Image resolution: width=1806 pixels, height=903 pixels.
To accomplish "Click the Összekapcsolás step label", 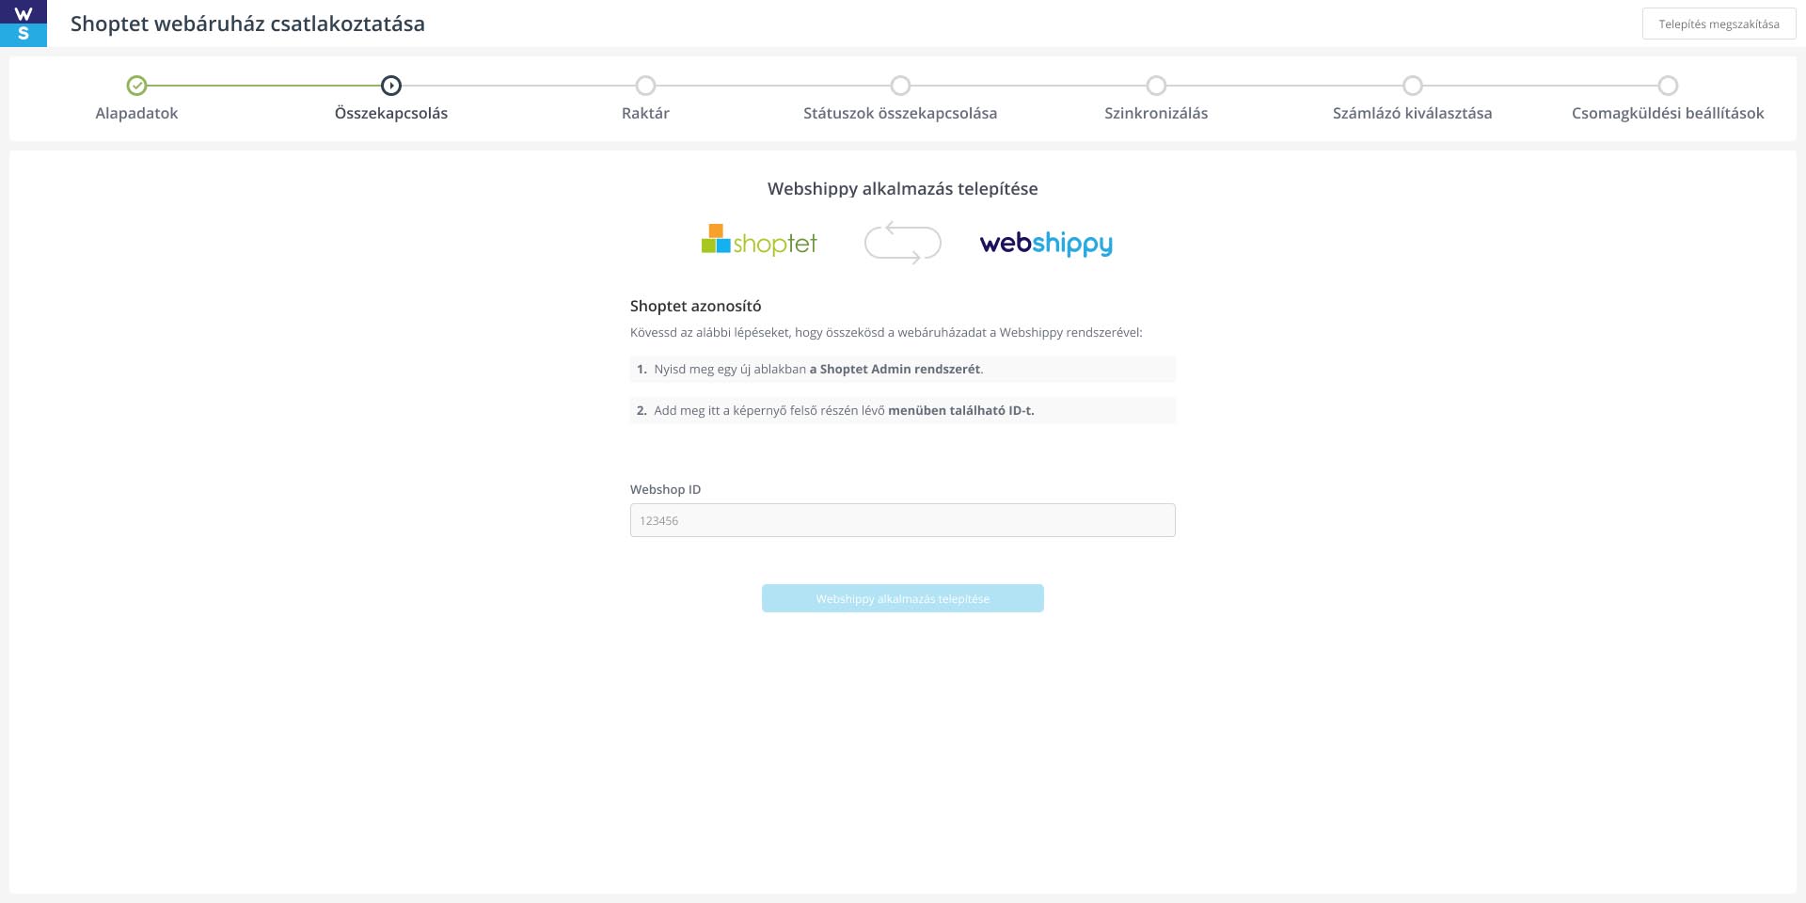I will coord(391,113).
